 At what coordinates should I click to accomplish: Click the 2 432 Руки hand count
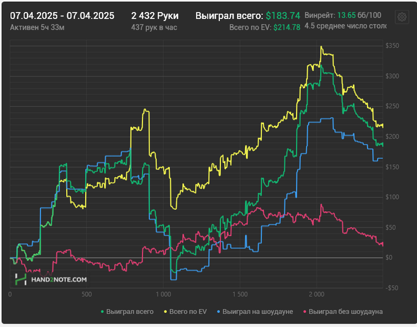tap(155, 15)
